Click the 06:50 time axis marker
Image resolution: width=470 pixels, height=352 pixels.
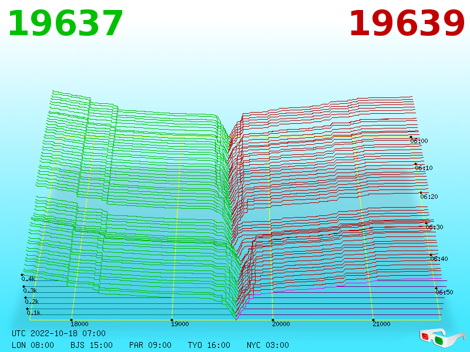[x=444, y=292]
